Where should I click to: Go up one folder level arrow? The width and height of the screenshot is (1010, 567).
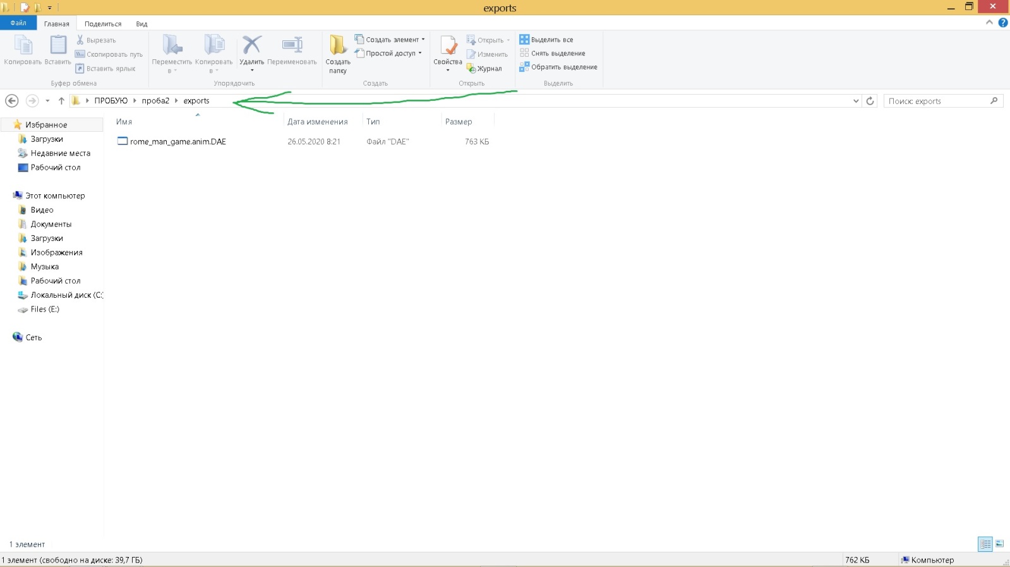pyautogui.click(x=61, y=101)
